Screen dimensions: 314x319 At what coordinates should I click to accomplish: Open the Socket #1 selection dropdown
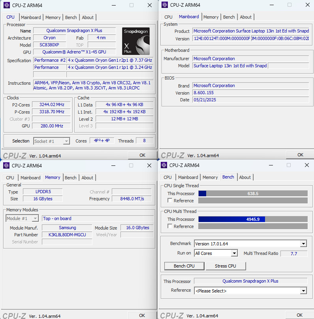[52, 141]
